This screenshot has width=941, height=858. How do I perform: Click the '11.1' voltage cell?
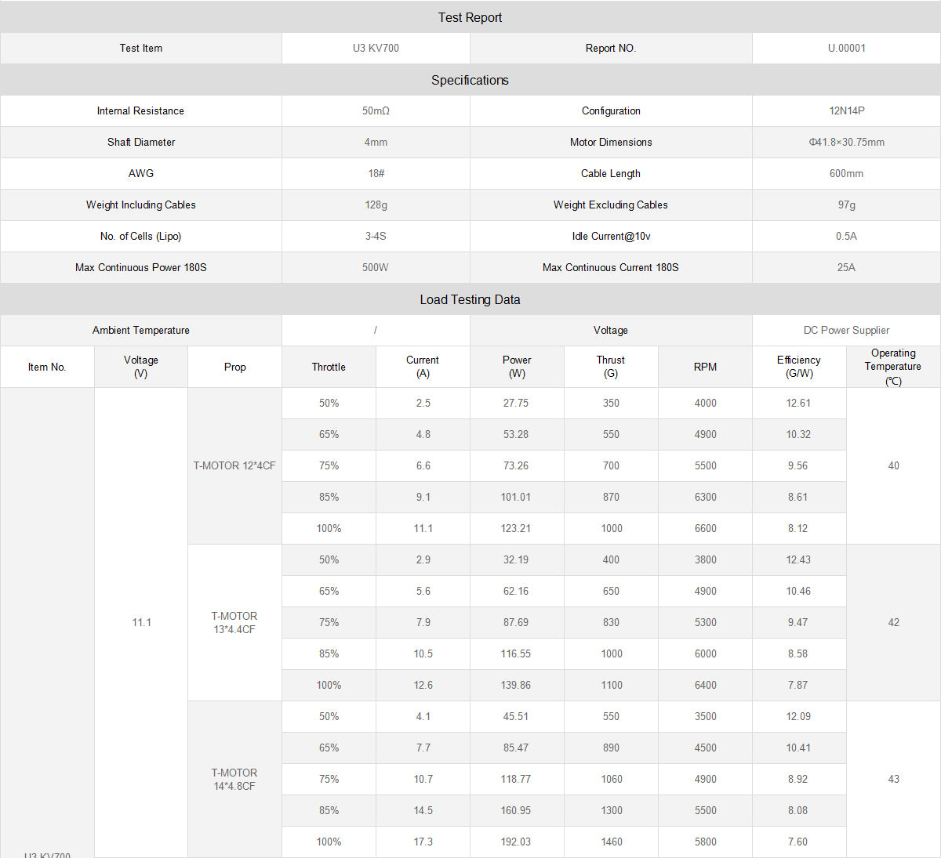click(x=141, y=622)
